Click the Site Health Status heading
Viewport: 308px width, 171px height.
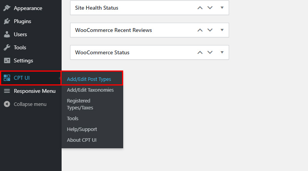[97, 8]
